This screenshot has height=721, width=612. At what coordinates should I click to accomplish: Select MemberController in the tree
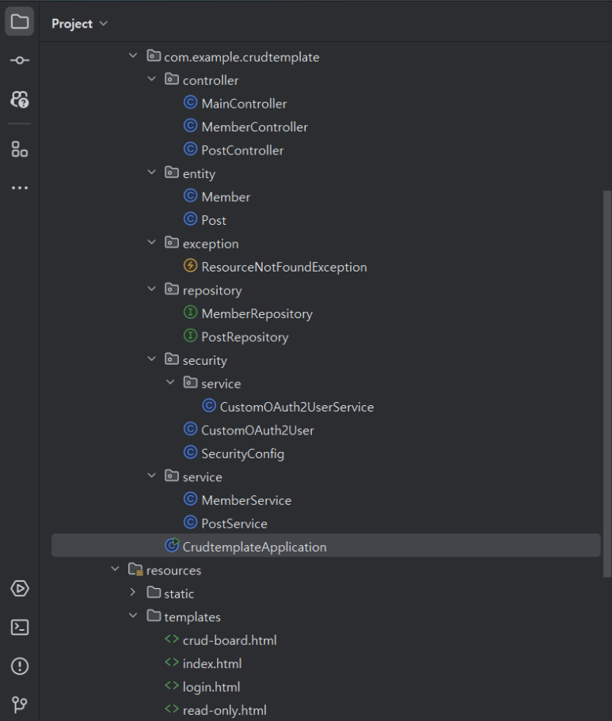(x=254, y=127)
